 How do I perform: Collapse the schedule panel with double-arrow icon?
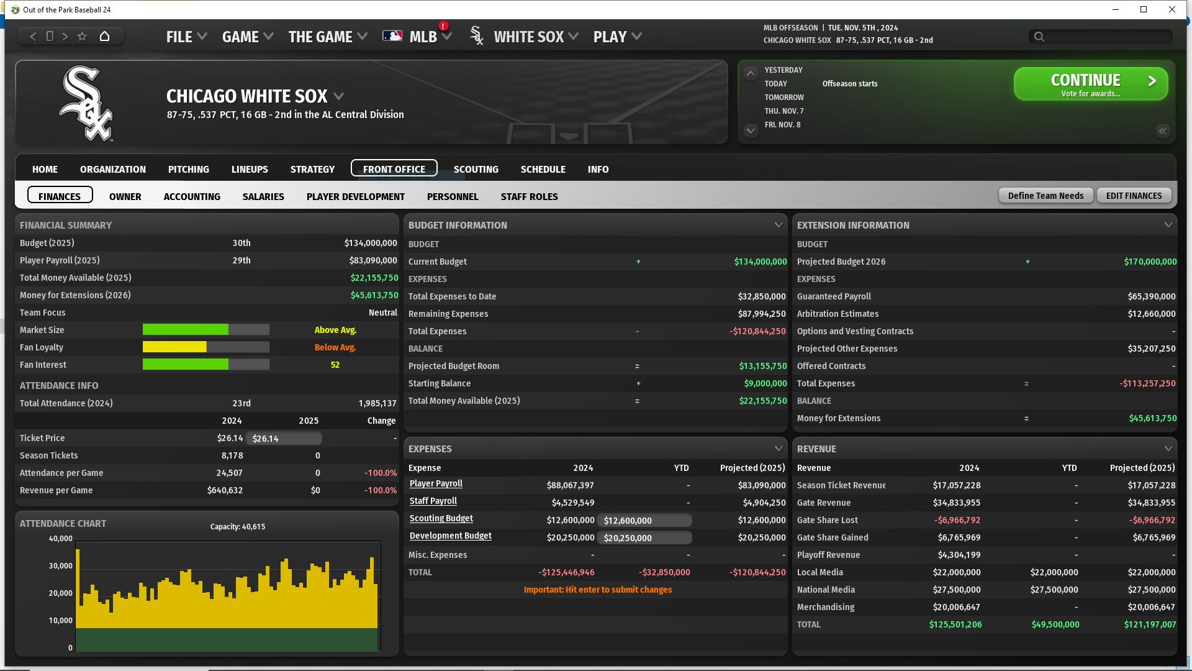(x=1162, y=131)
